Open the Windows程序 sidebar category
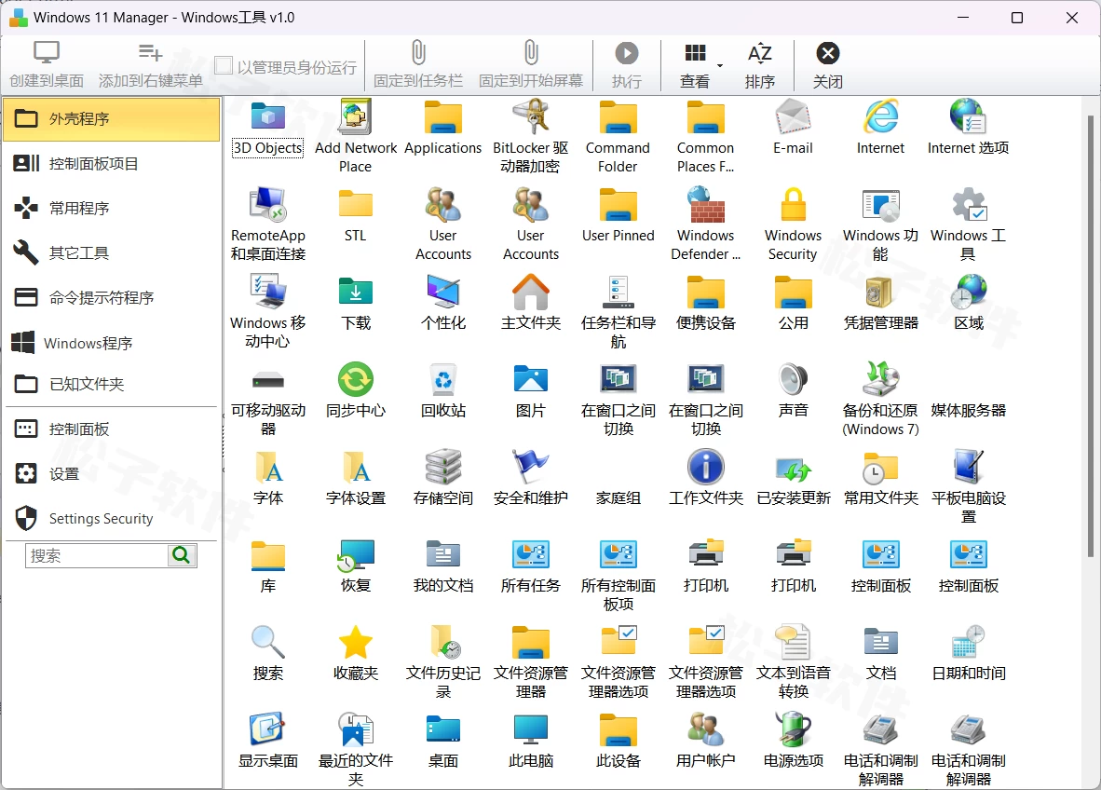Image resolution: width=1101 pixels, height=790 pixels. pyautogui.click(x=112, y=343)
